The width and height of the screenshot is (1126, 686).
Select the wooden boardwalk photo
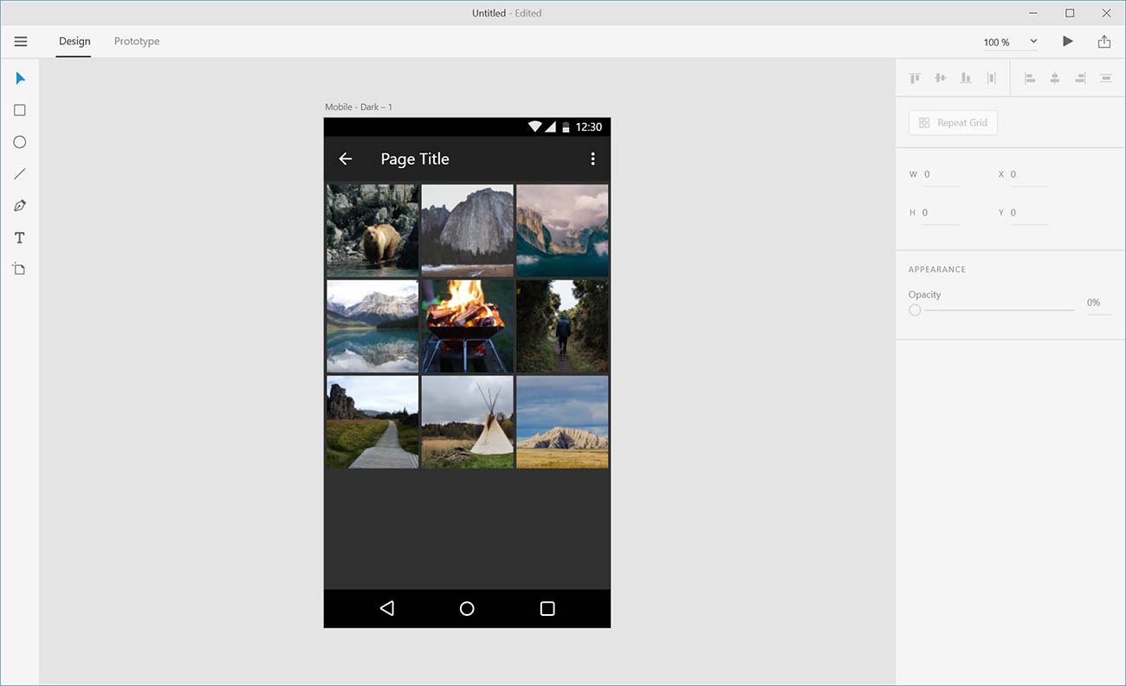[x=372, y=422]
